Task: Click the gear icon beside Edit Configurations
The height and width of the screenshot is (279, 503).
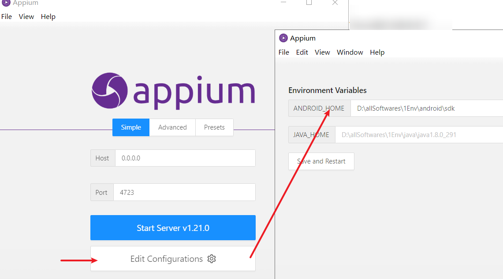Action: [x=212, y=259]
